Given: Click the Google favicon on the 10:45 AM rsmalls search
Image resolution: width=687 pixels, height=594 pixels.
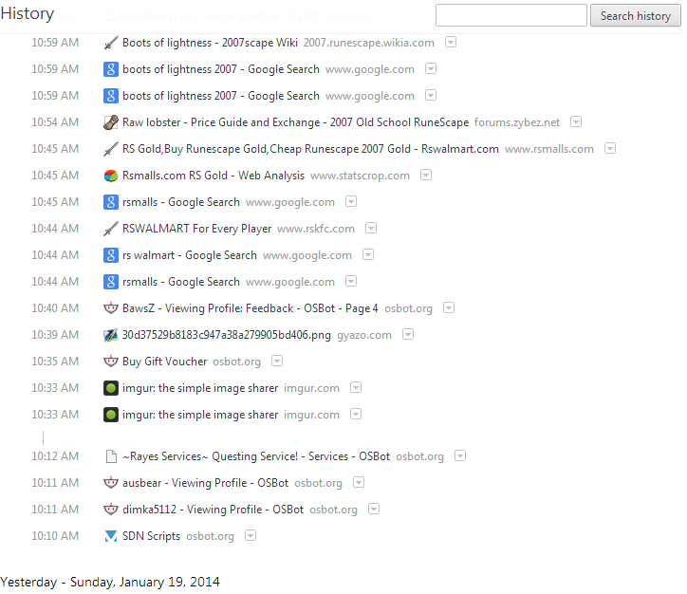Looking at the screenshot, I should click(110, 202).
